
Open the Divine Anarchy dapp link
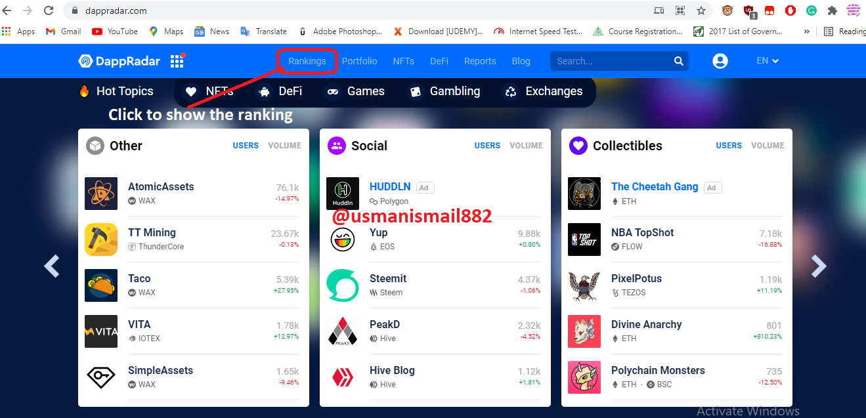(646, 325)
